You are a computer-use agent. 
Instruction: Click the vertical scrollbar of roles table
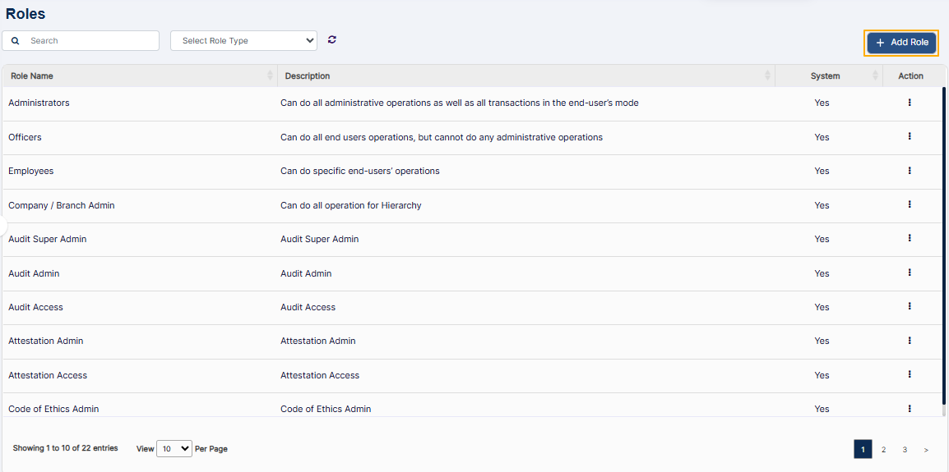[944, 246]
